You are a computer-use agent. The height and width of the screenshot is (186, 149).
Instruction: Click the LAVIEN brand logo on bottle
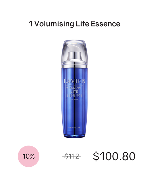(x=74, y=81)
